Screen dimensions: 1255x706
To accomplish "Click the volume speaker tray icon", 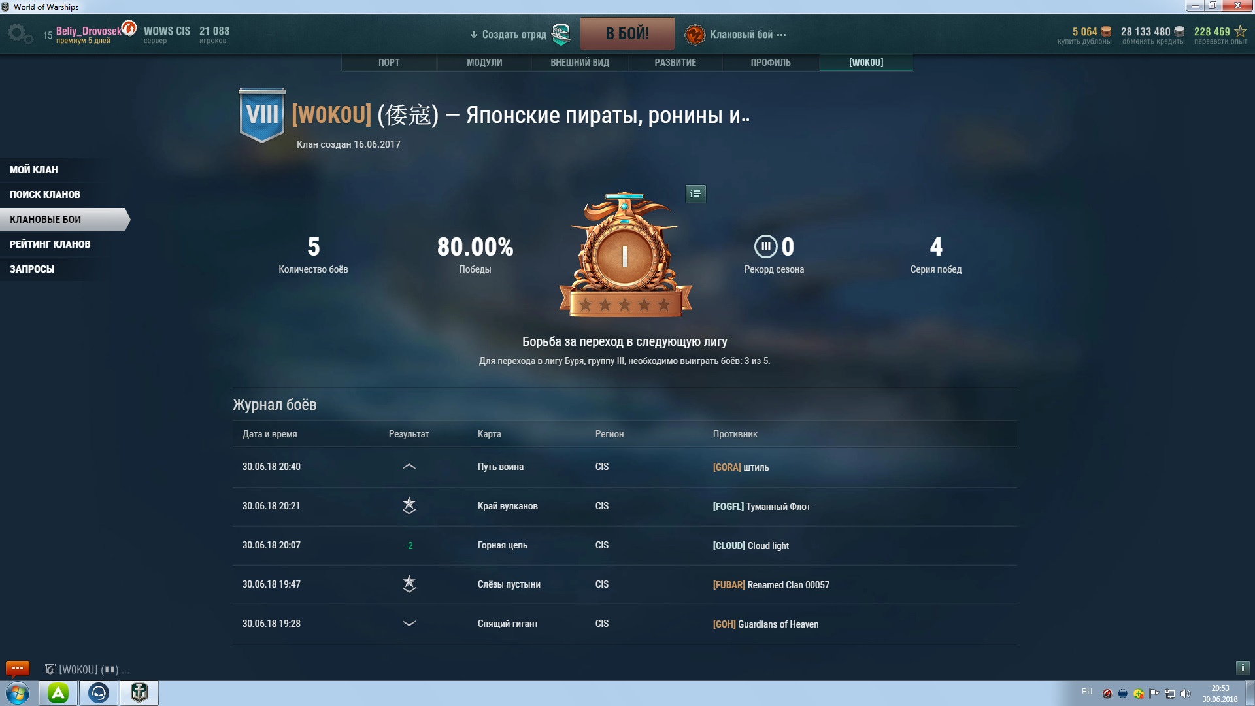I will [1186, 694].
